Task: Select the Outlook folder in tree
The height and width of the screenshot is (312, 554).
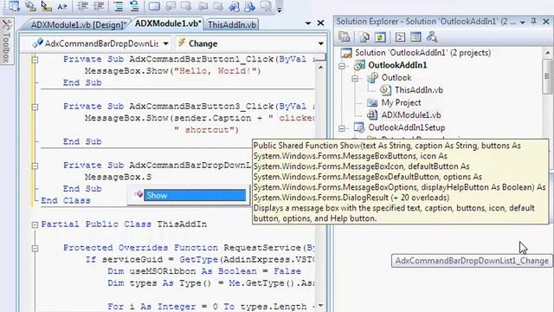Action: [x=396, y=78]
